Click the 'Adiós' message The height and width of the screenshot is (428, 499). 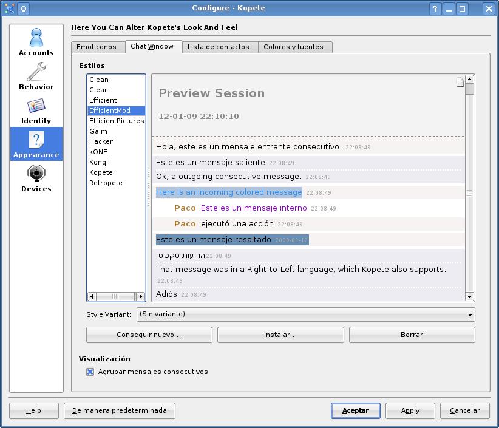pyautogui.click(x=166, y=294)
